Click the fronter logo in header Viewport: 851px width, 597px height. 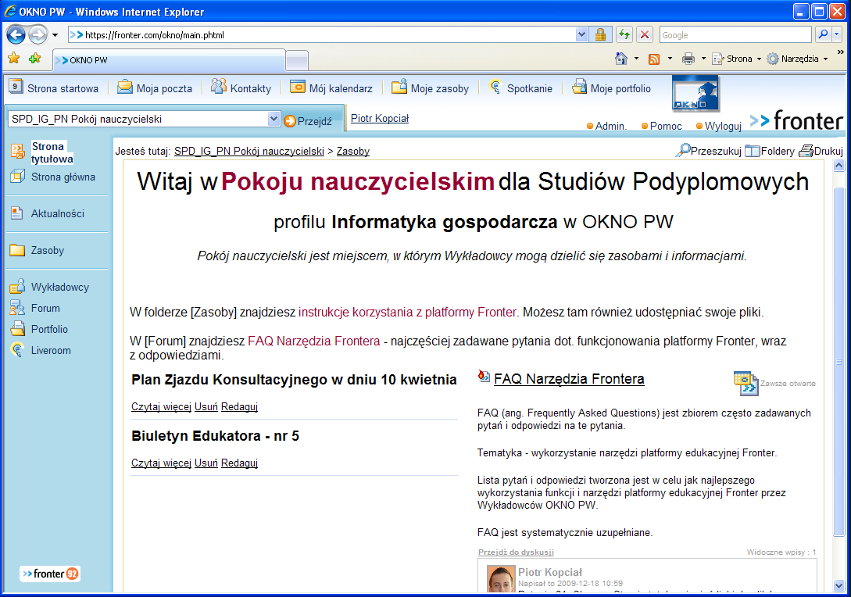[796, 120]
